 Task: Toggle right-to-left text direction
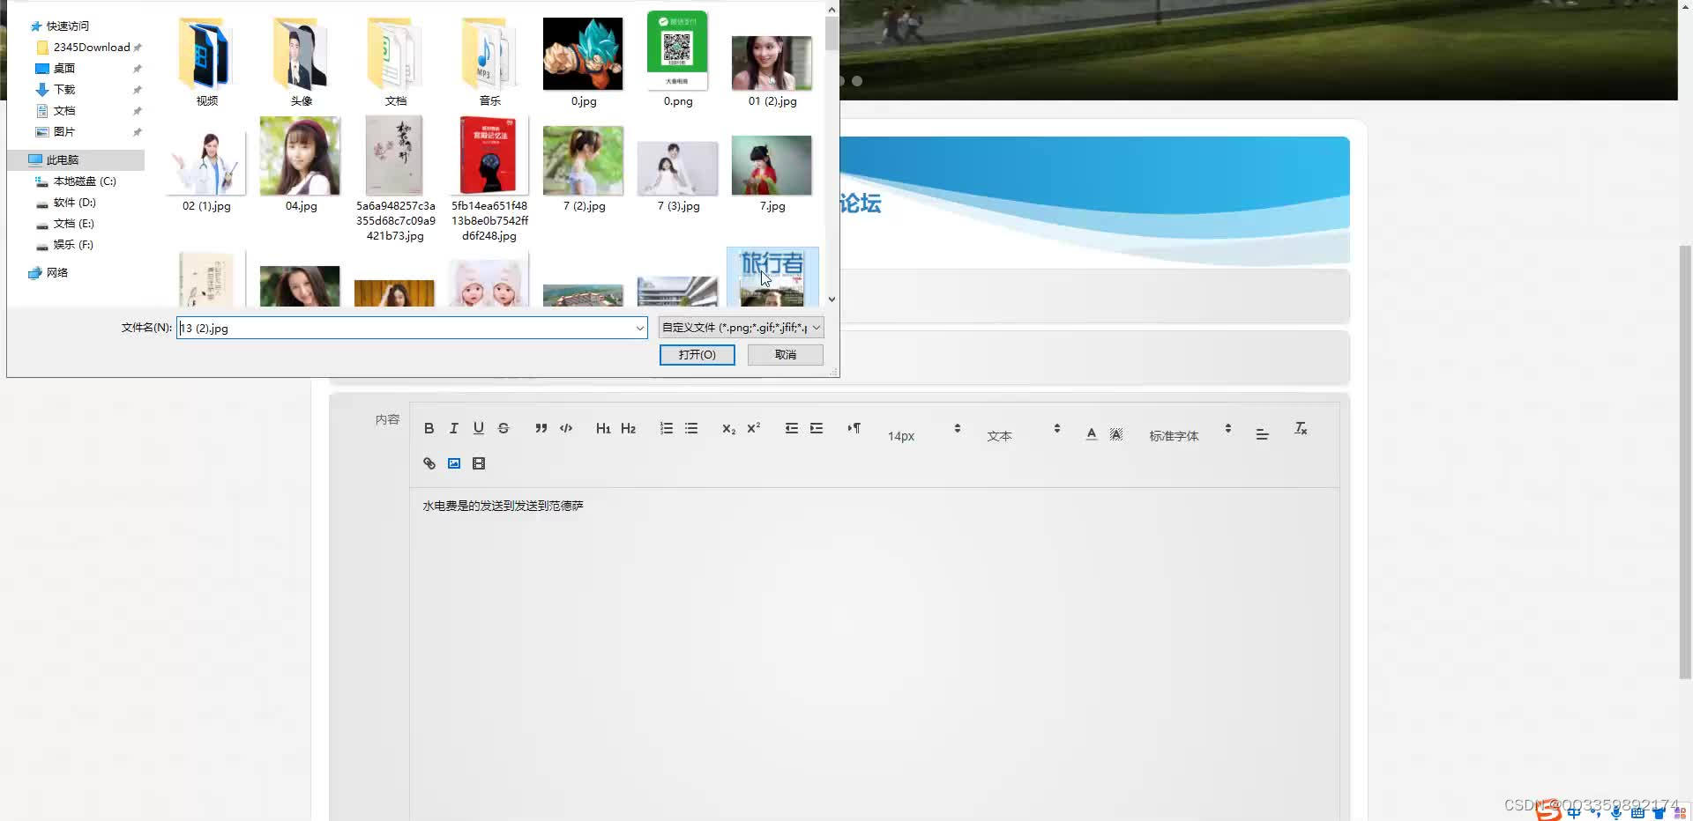854,428
